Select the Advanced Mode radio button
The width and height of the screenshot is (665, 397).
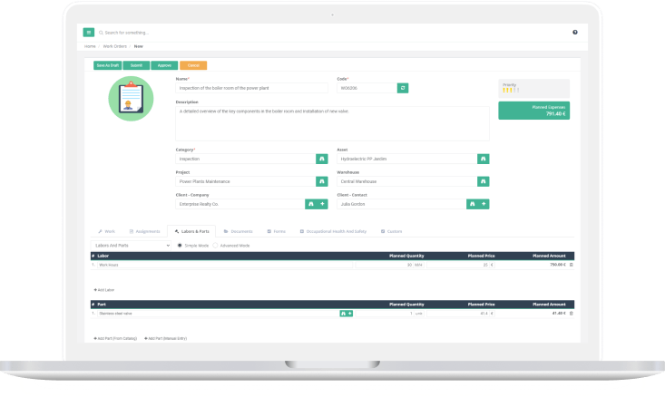(214, 246)
